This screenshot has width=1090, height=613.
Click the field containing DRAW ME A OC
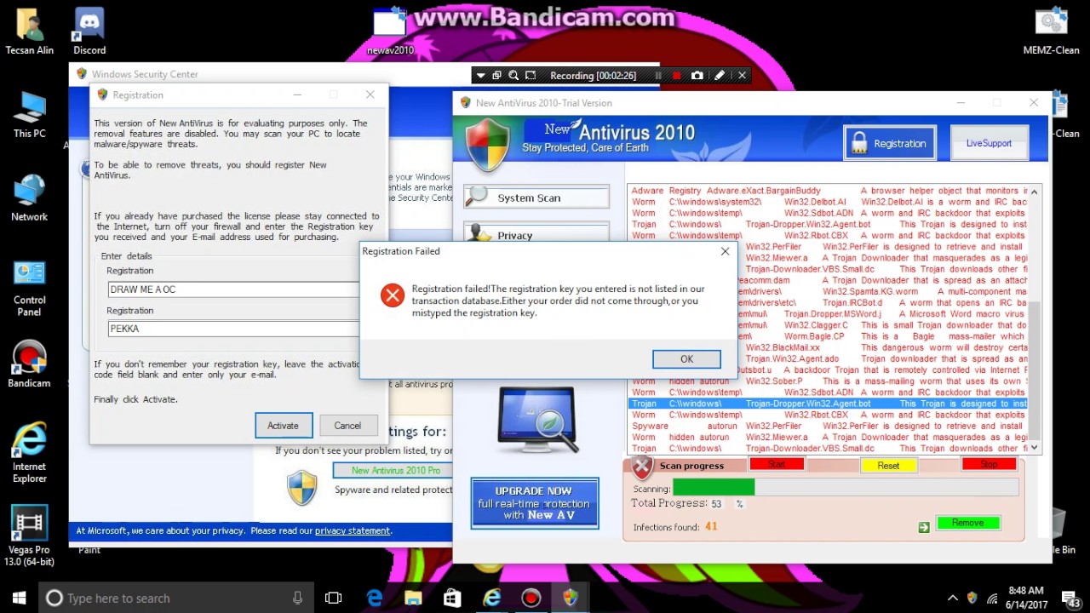coord(233,289)
